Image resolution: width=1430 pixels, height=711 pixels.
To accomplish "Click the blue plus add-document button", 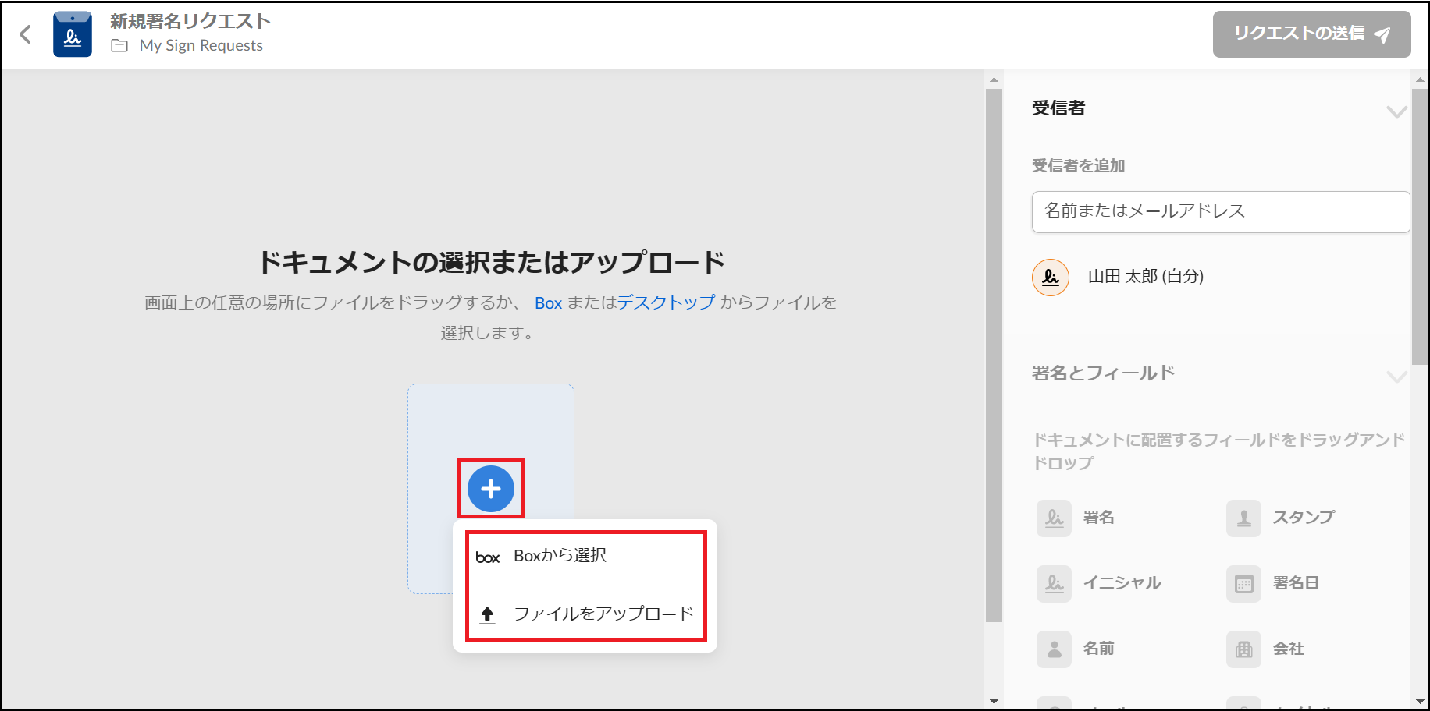I will pyautogui.click(x=490, y=489).
